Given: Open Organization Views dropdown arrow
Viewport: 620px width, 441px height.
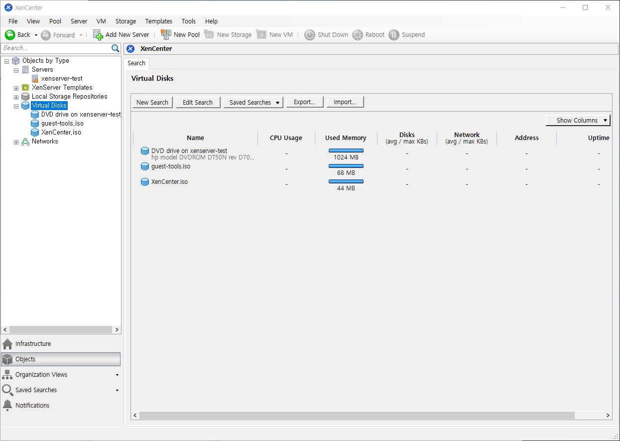Looking at the screenshot, I should tap(117, 375).
